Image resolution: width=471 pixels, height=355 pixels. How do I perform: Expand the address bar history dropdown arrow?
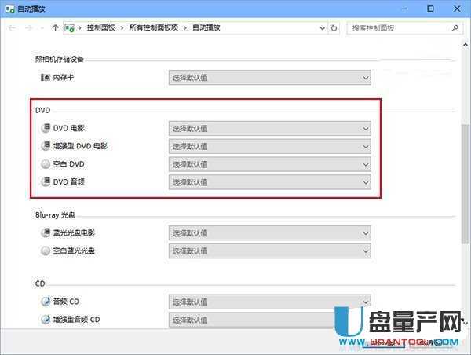pos(320,27)
